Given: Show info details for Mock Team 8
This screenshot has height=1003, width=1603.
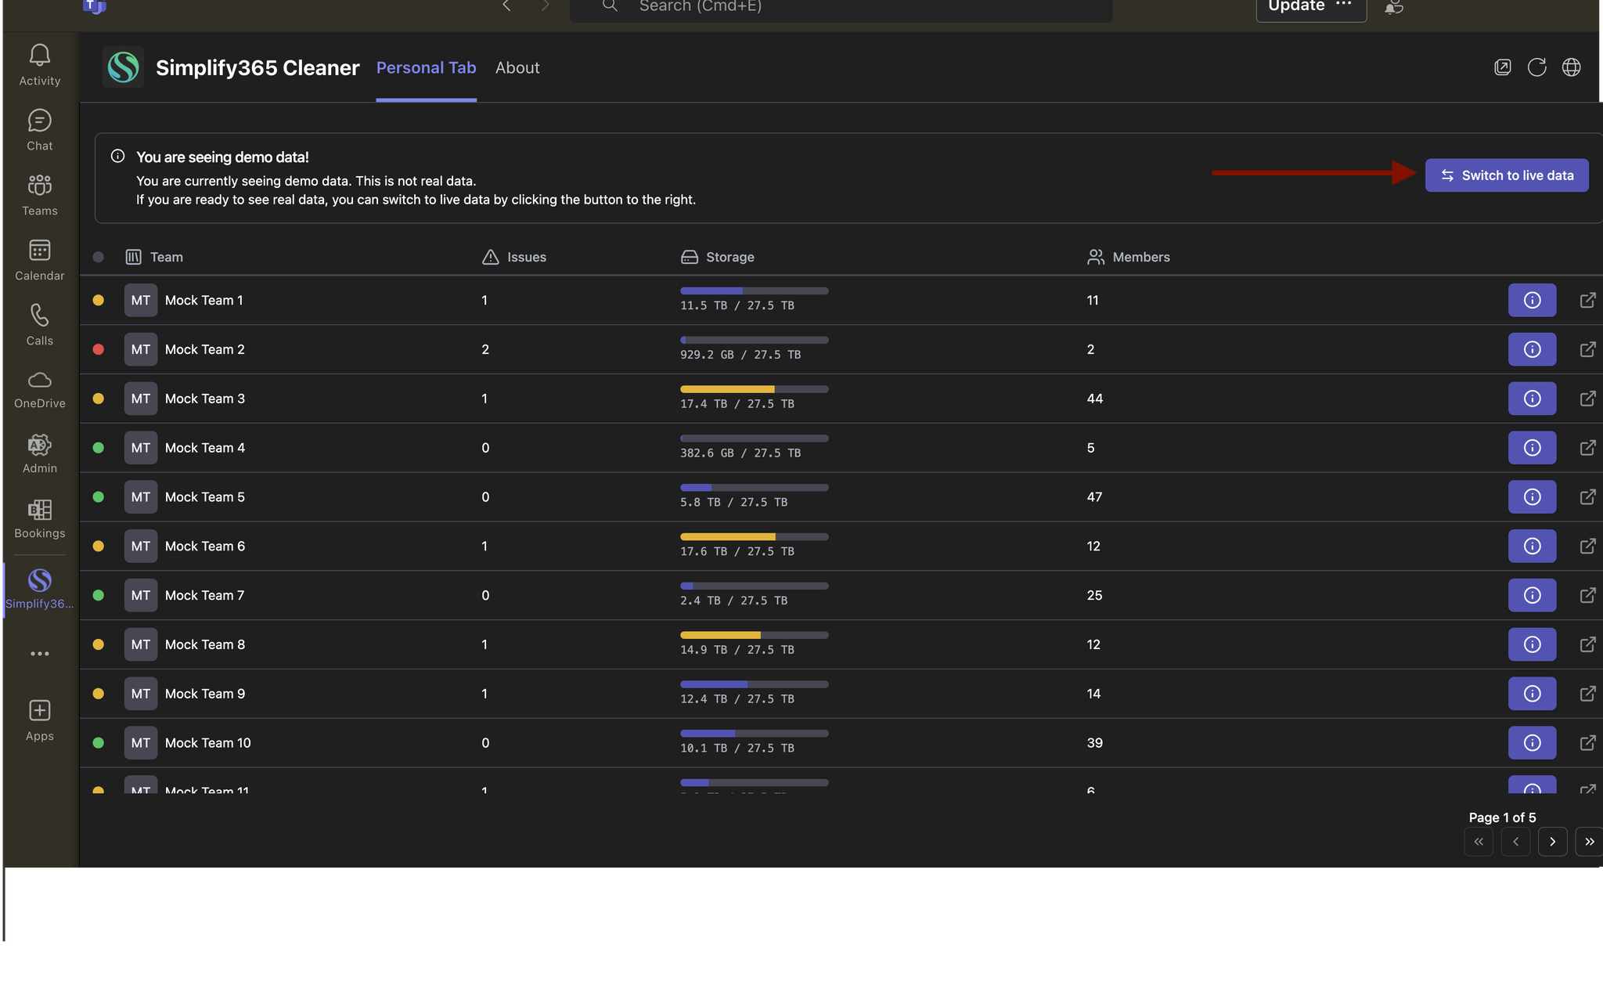Looking at the screenshot, I should pyautogui.click(x=1532, y=644).
